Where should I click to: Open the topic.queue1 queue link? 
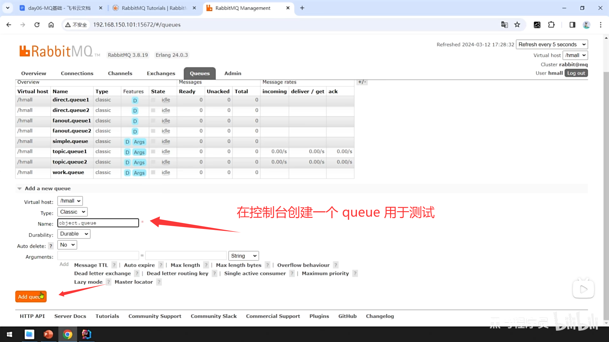pos(69,151)
